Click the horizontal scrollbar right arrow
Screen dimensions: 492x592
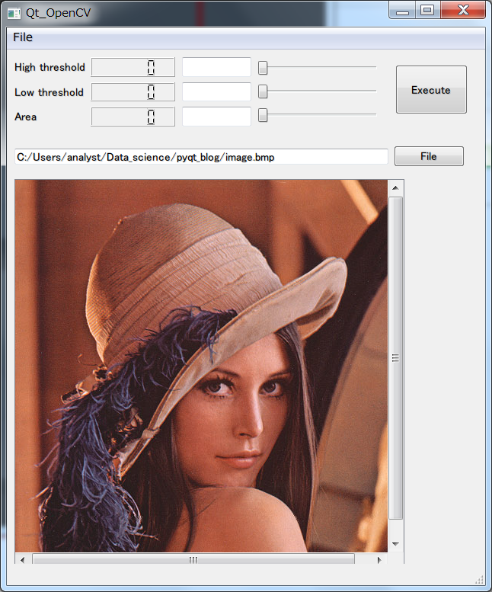point(379,560)
